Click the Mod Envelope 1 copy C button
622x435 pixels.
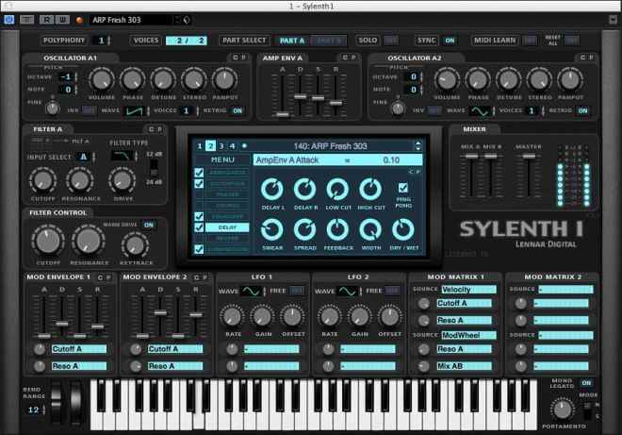click(100, 277)
